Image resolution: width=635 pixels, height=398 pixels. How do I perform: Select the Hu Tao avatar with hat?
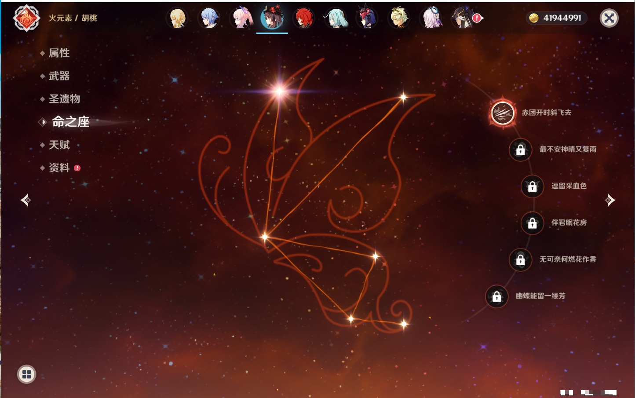(272, 18)
